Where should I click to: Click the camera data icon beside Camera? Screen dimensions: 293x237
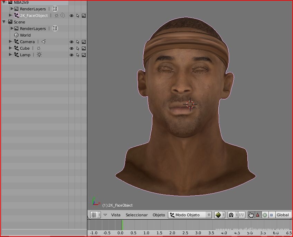click(43, 42)
